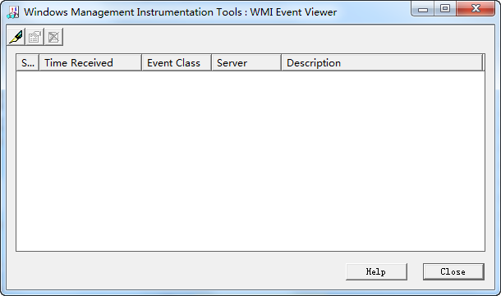Maximize the WMI Event Viewer window
This screenshot has width=501, height=296.
click(445, 9)
